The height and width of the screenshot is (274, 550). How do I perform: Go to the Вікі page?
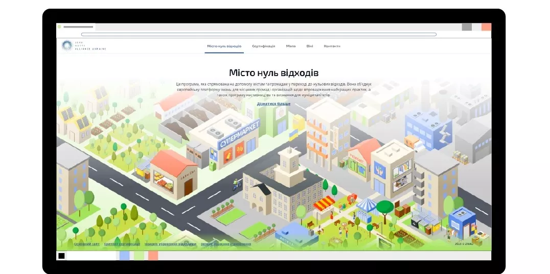(310, 46)
